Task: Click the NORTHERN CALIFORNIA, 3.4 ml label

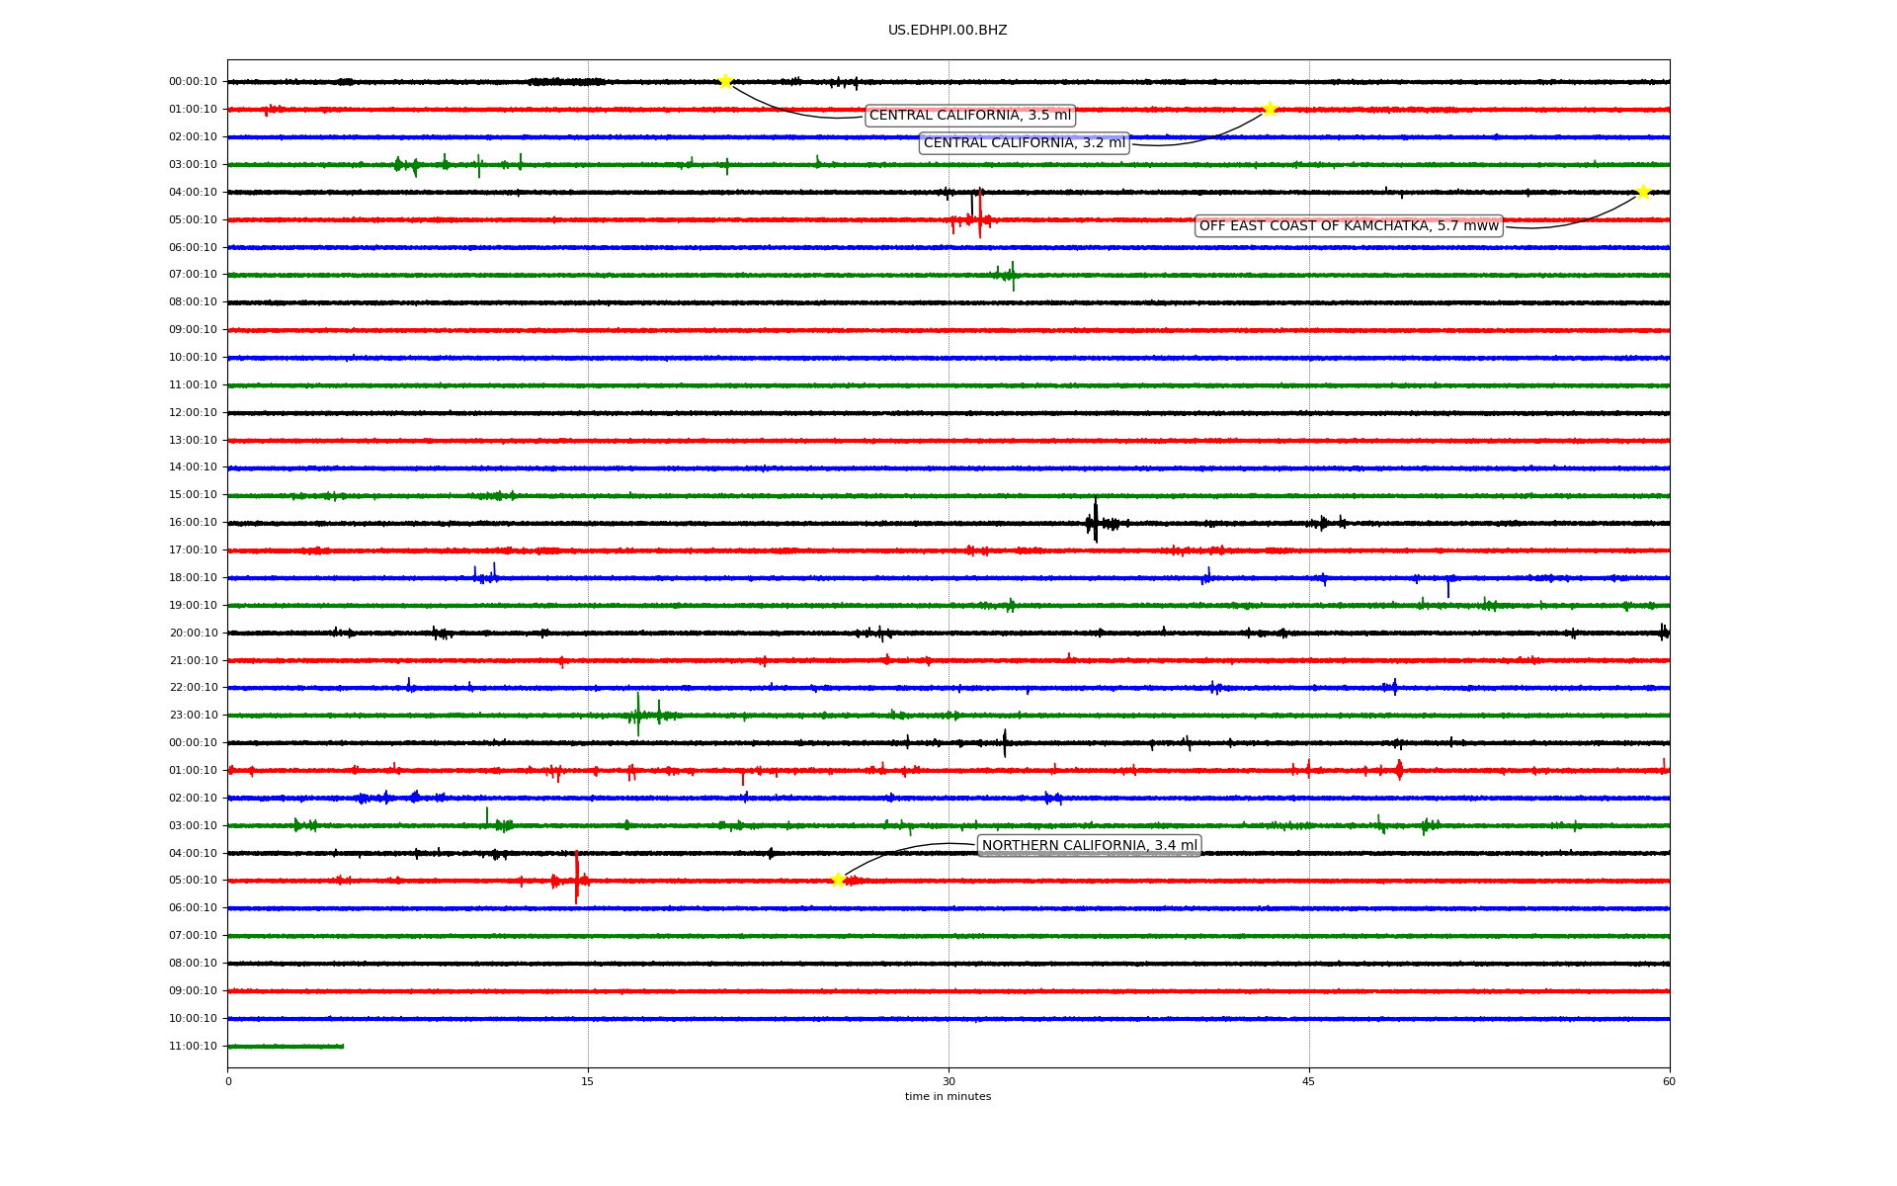Action: 1089,845
